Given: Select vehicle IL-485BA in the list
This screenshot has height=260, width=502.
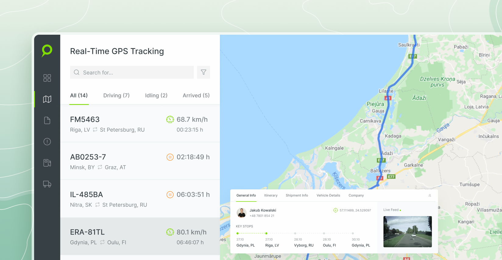Looking at the screenshot, I should [140, 199].
